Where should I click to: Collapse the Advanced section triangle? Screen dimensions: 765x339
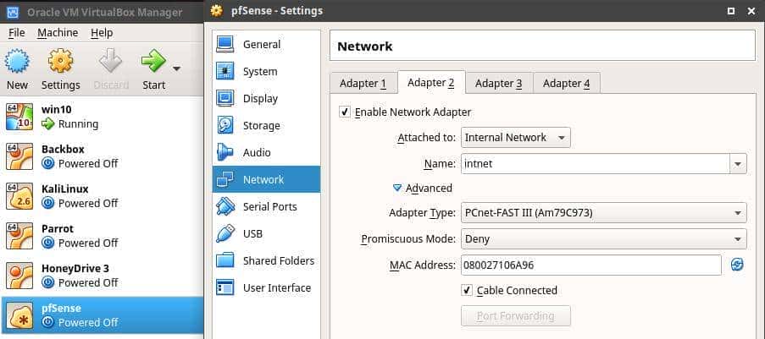[x=396, y=189]
